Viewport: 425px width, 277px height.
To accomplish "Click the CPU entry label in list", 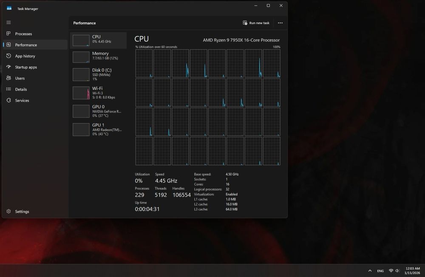I will [96, 37].
